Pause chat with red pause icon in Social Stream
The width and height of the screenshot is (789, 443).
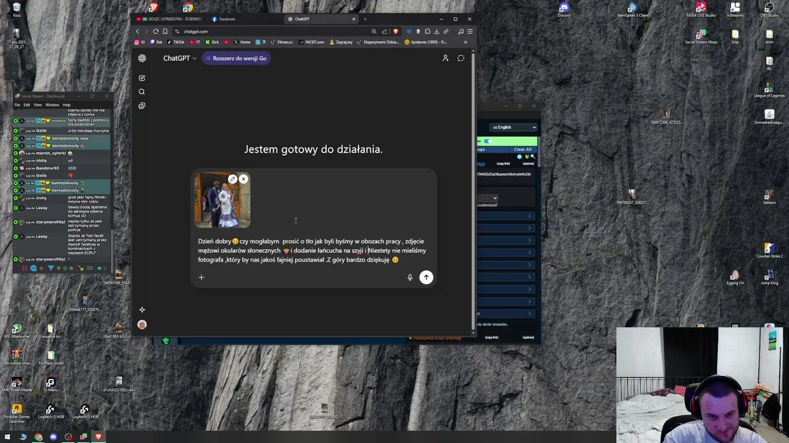(x=25, y=268)
